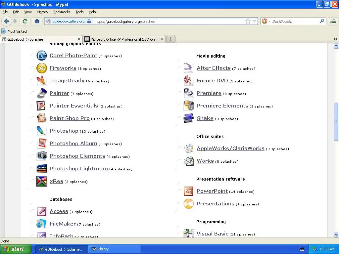Click the Photoshop feather icon
This screenshot has width=339, height=254.
tap(41, 131)
